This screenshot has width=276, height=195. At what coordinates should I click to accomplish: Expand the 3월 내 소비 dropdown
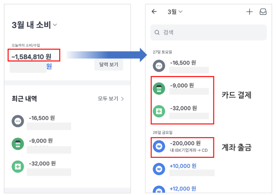pyautogui.click(x=55, y=25)
